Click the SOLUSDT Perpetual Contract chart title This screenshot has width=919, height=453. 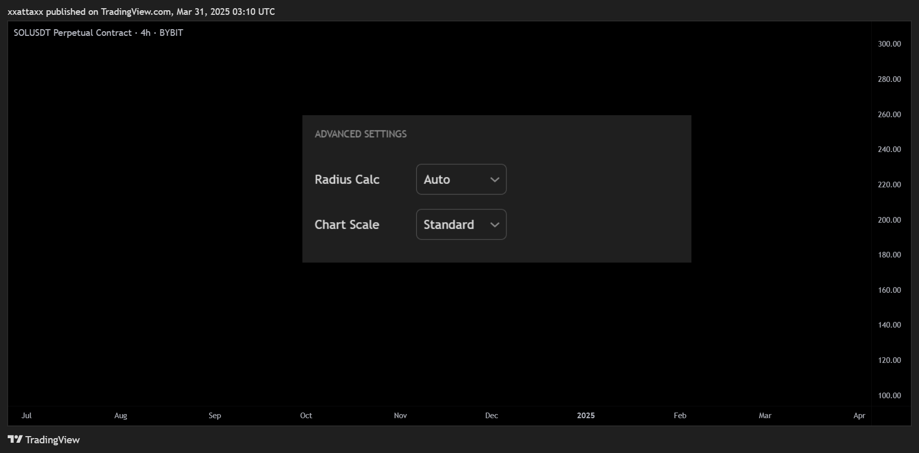[98, 33]
